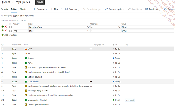Open the Charts tab
Screen dimensions: 175x111
point(23,9)
